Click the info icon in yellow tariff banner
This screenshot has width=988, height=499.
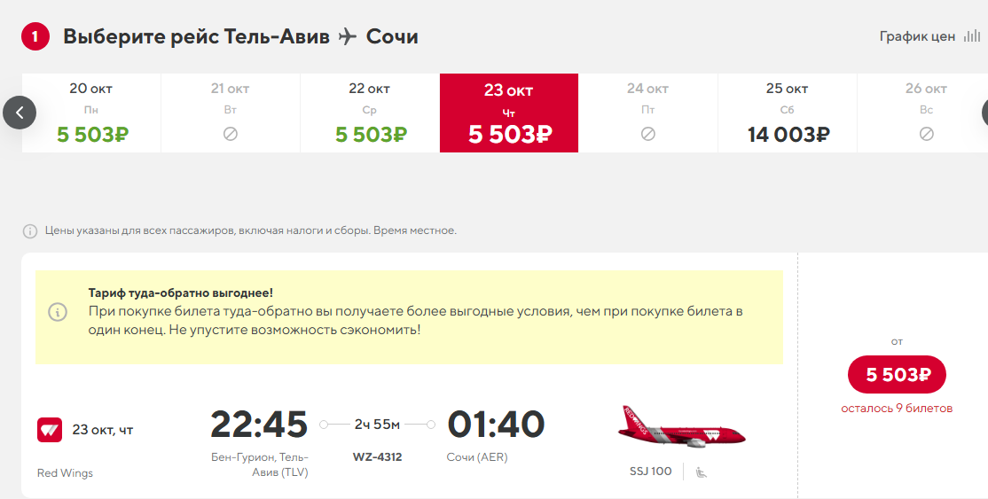click(58, 313)
